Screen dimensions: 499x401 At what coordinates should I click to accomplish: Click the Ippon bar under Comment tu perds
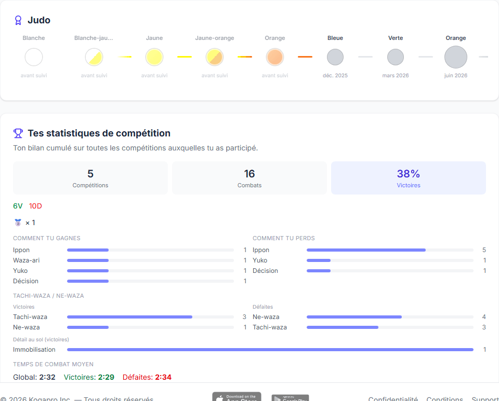390,250
